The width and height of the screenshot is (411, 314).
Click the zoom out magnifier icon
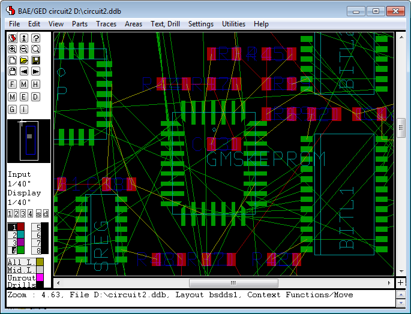(24, 49)
